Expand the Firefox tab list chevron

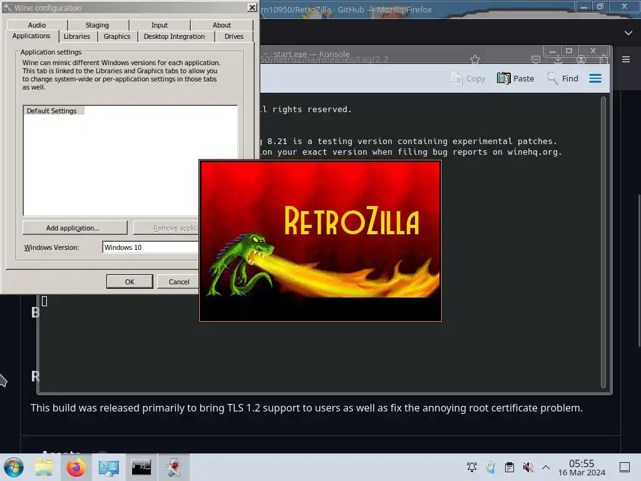(x=628, y=33)
